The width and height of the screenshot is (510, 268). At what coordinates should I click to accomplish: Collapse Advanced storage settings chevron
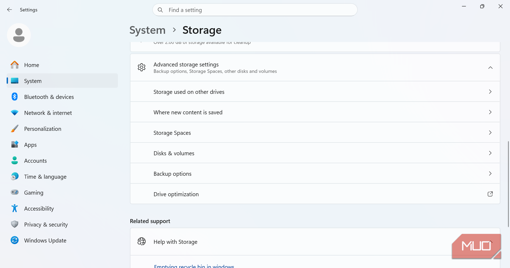click(490, 68)
